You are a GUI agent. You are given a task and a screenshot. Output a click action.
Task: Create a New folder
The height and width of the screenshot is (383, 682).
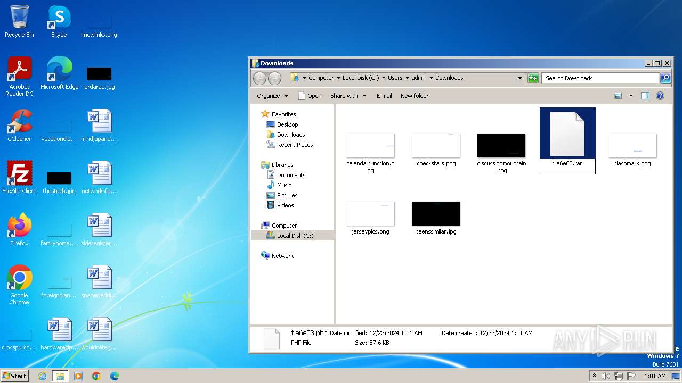415,96
